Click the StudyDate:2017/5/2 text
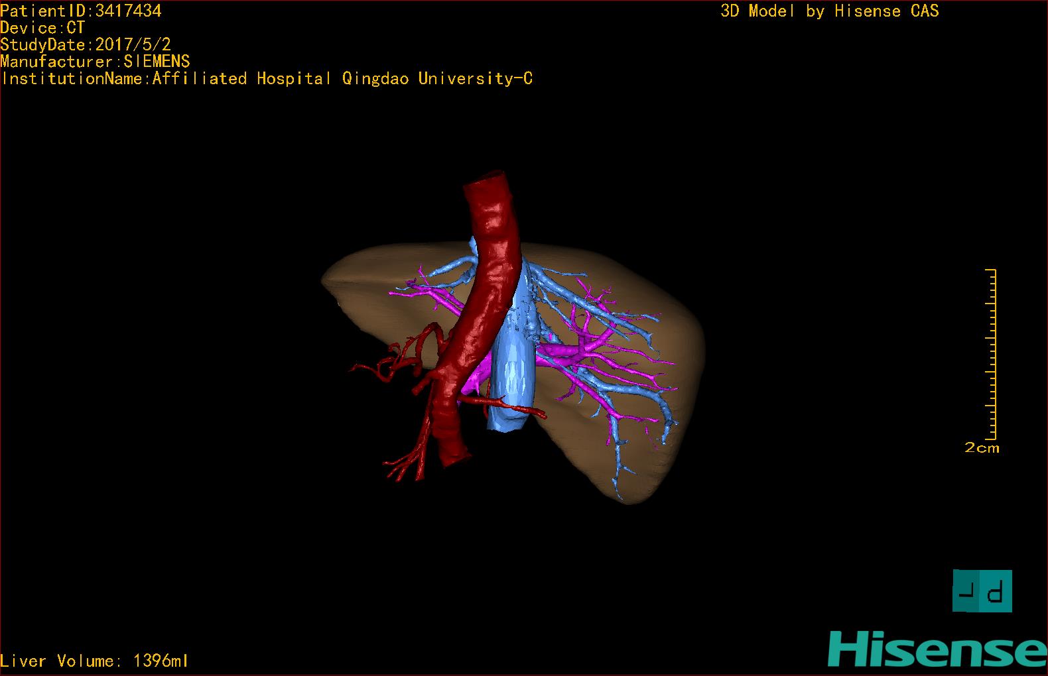1048x676 pixels. point(86,44)
